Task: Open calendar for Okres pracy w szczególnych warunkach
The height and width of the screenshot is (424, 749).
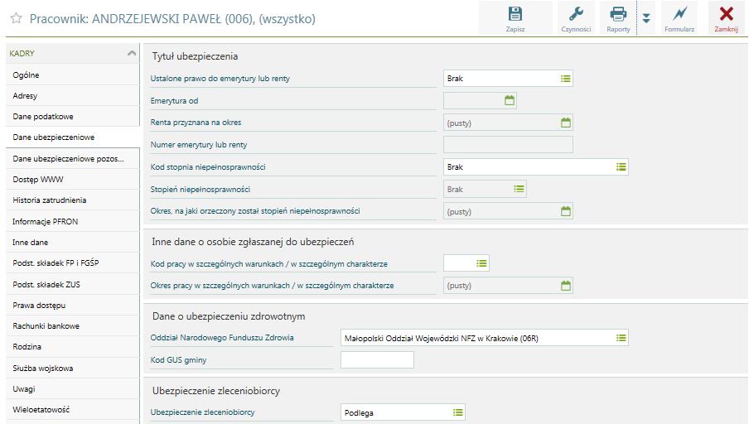Action: coord(566,286)
